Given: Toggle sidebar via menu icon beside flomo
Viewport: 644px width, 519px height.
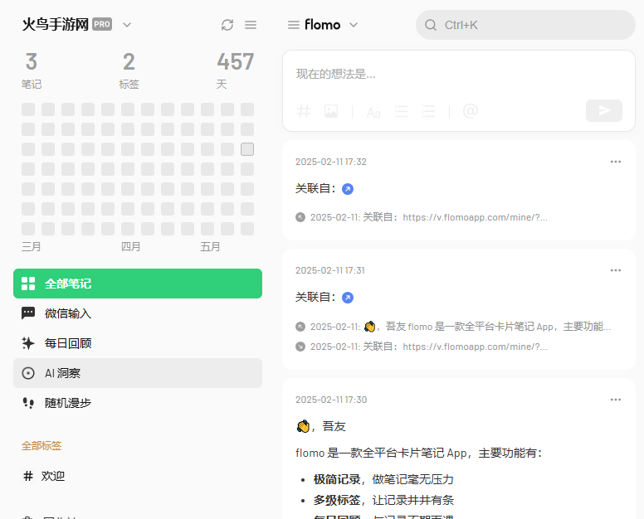Looking at the screenshot, I should pyautogui.click(x=293, y=25).
